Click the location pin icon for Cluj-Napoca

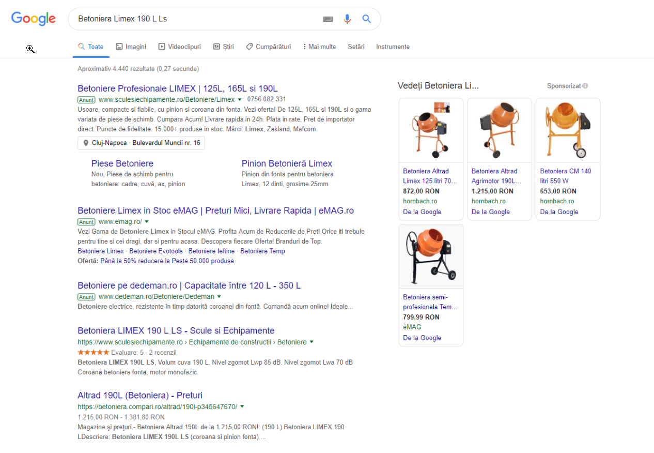point(86,143)
